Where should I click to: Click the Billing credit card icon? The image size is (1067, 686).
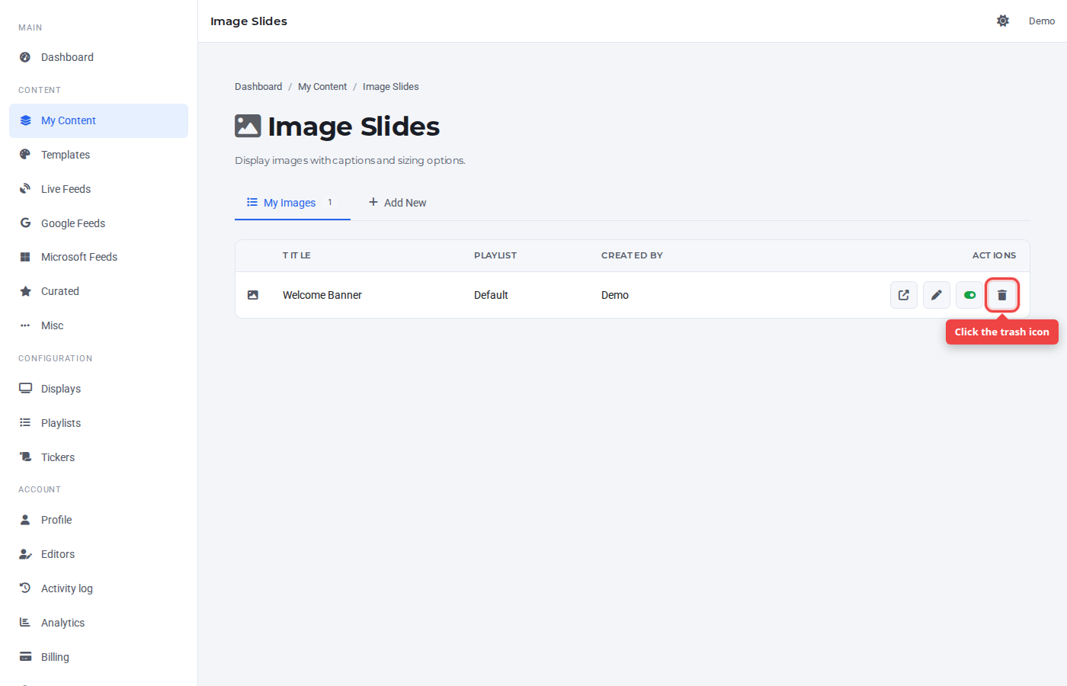[x=25, y=656]
